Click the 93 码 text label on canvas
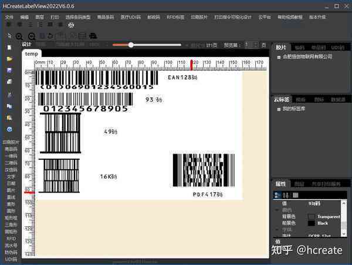Image resolution: width=352 pixels, height=265 pixels. pos(154,99)
